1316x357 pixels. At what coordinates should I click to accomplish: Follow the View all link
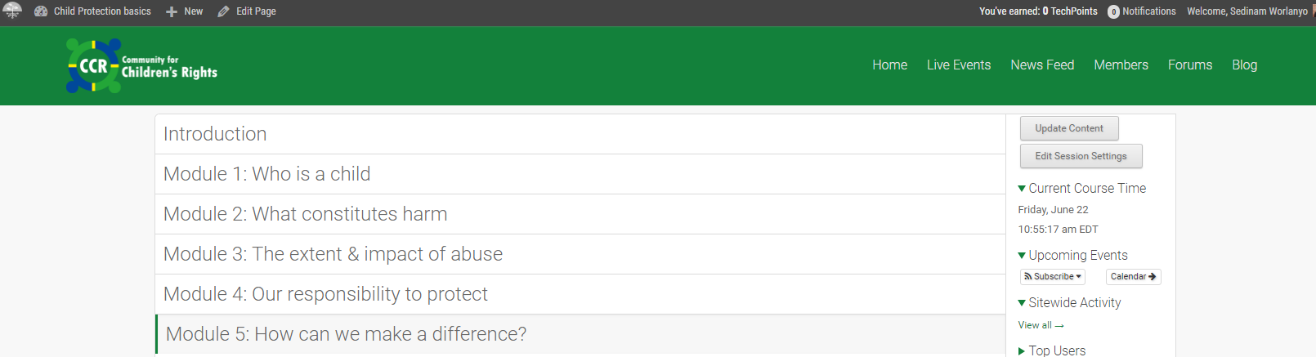(x=1041, y=325)
